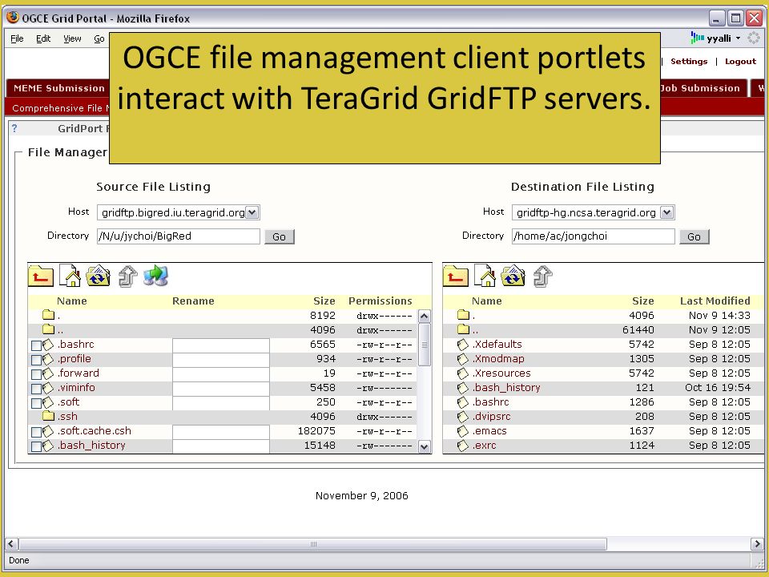Check the .forward file checkbox

[x=36, y=374]
